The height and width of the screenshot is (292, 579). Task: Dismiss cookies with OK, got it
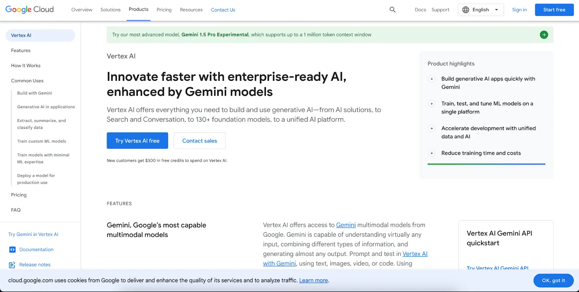click(x=553, y=280)
